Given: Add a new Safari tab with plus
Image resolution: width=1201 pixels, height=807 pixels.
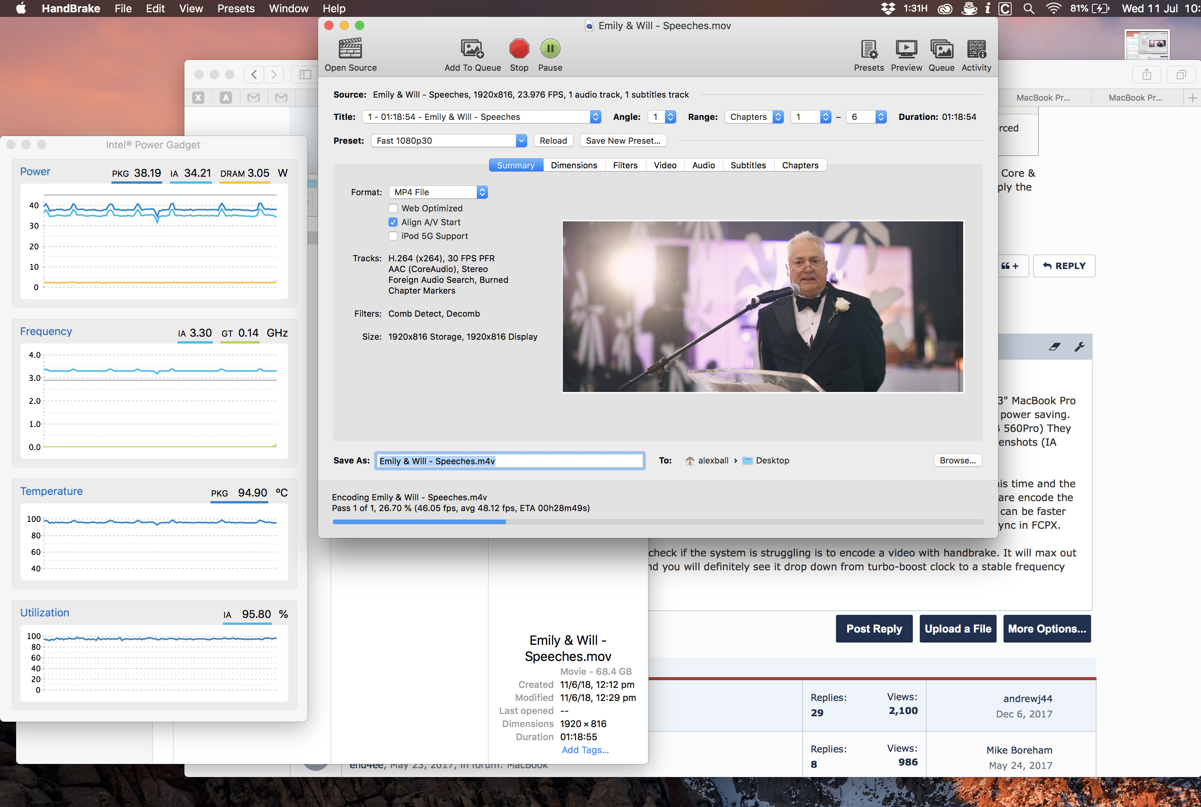Looking at the screenshot, I should [1193, 98].
